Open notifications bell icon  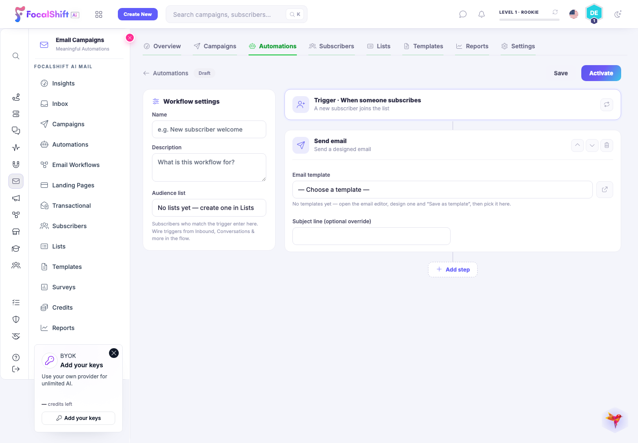[482, 14]
